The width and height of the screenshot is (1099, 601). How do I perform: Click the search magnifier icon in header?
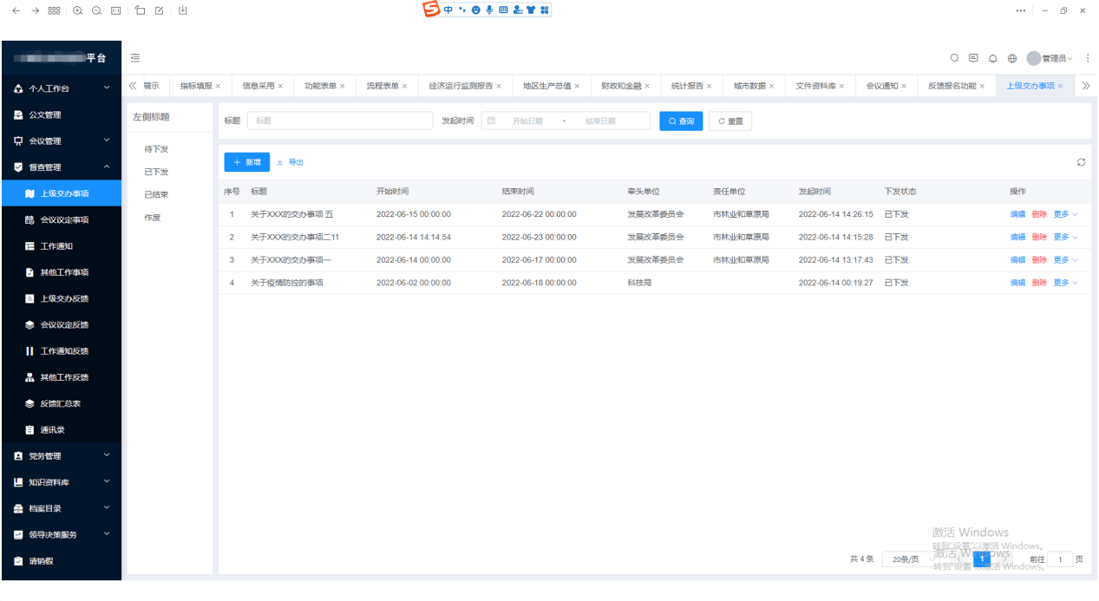pyautogui.click(x=954, y=58)
